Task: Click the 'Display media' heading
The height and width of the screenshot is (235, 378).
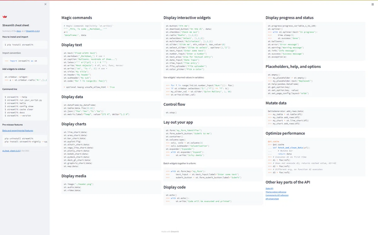Action: pos(74,176)
